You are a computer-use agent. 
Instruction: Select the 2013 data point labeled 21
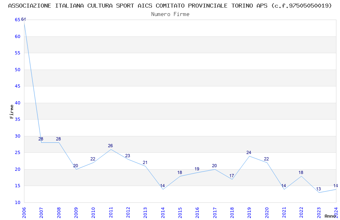[x=146, y=166]
